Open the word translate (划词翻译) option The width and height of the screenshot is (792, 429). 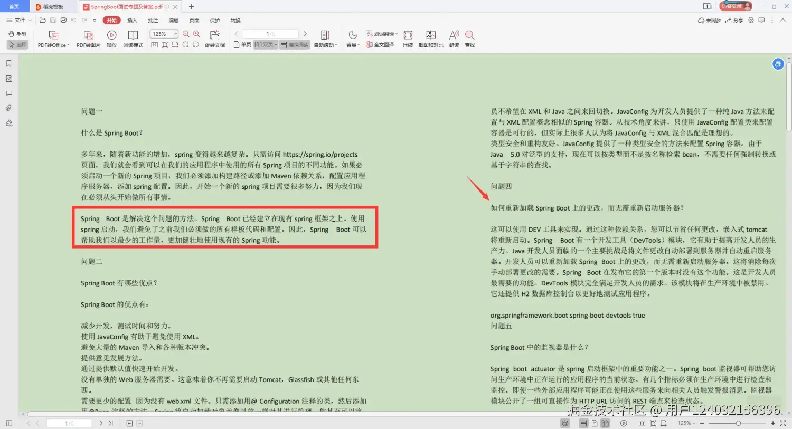click(x=381, y=34)
